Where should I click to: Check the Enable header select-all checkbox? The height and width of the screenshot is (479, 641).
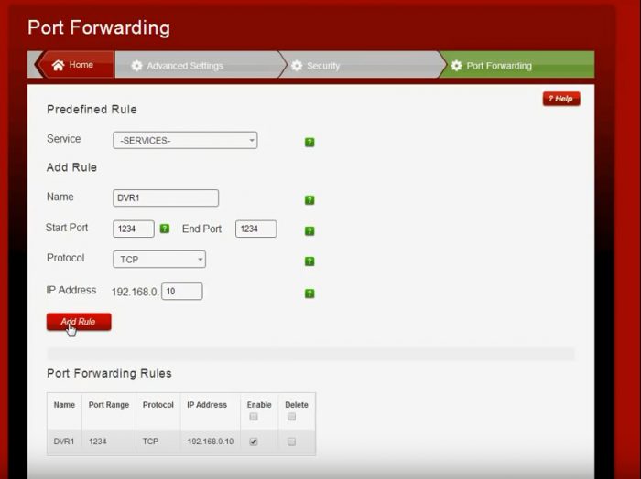[254, 417]
